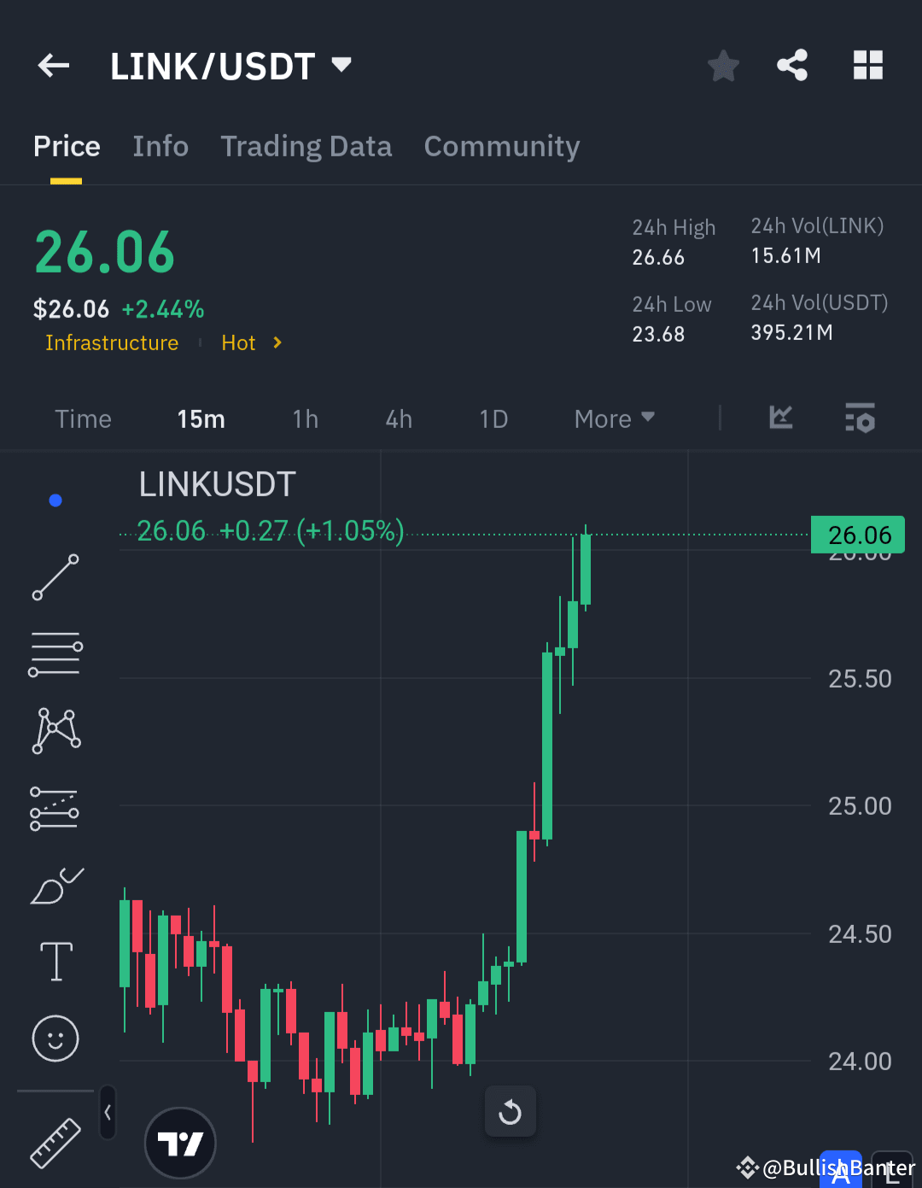922x1188 pixels.
Task: Open the LINK/USDT pair dropdown
Action: pos(340,64)
